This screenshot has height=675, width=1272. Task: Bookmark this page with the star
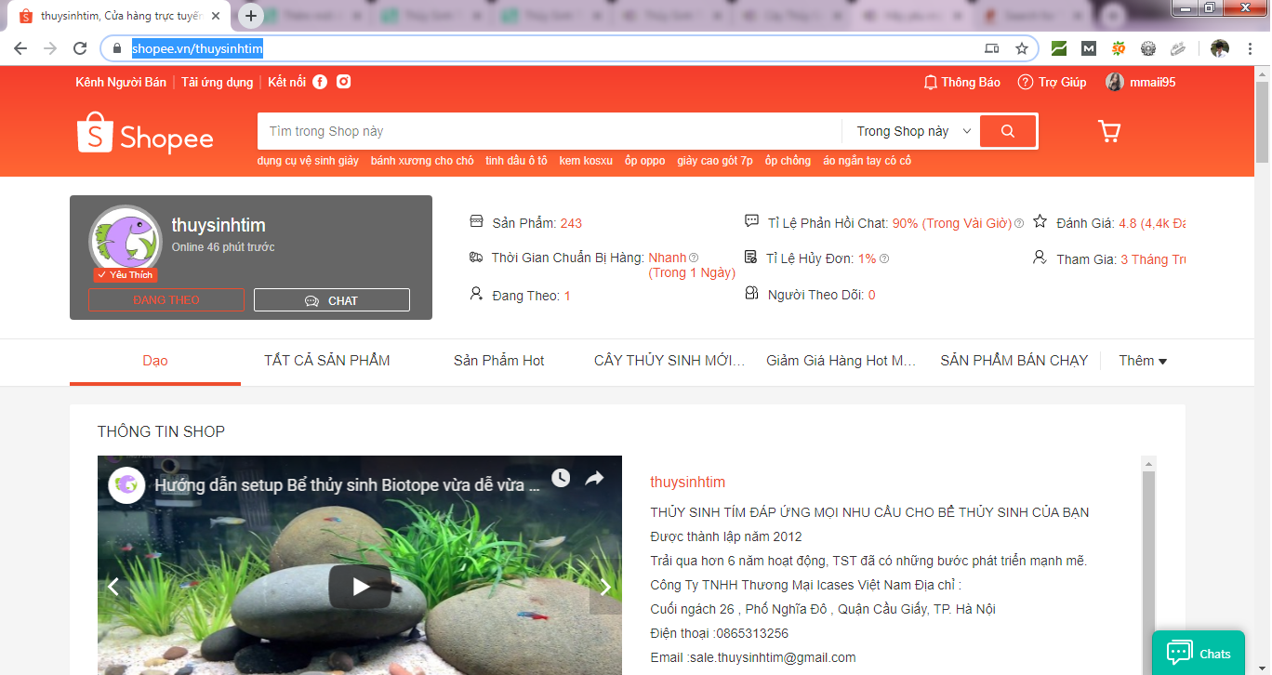pos(1022,48)
